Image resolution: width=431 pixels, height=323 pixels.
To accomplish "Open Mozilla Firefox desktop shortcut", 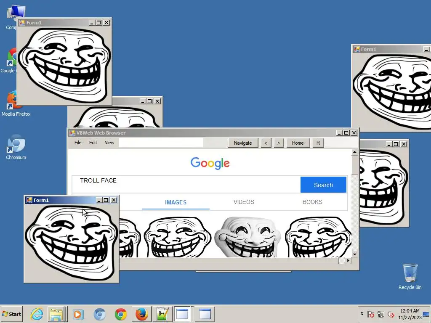I will pyautogui.click(x=16, y=104).
